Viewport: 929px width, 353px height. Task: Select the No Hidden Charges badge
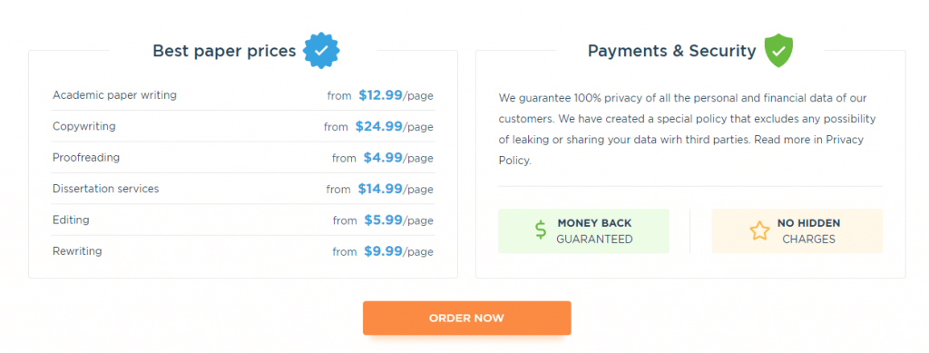797,231
